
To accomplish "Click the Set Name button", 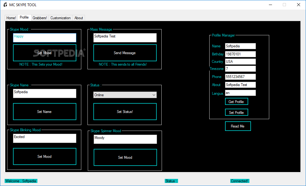I will tap(45, 111).
